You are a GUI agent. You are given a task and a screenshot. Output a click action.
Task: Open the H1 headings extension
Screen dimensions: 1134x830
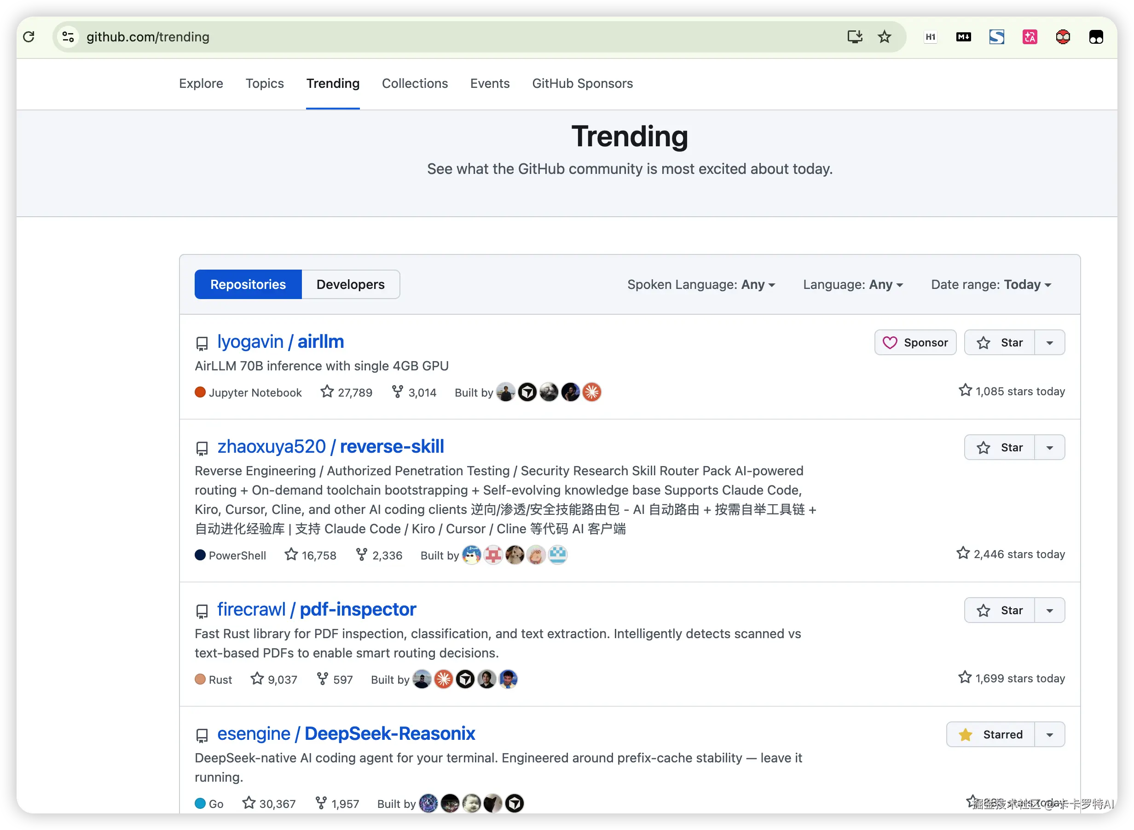(x=930, y=37)
